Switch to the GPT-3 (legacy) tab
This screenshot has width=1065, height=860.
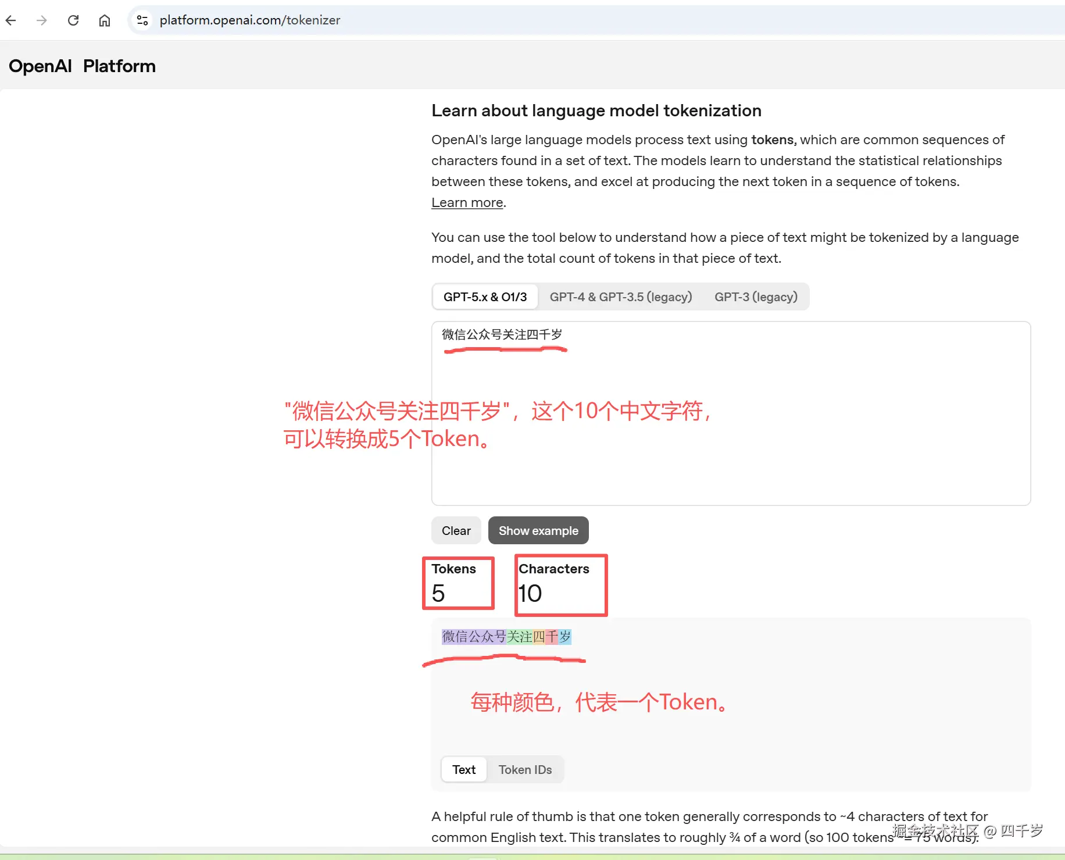click(x=756, y=297)
